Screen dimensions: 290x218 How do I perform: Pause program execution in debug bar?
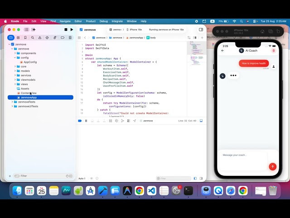click(x=86, y=121)
